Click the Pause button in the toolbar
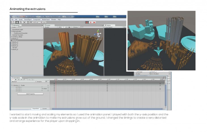 [x=91, y=22]
